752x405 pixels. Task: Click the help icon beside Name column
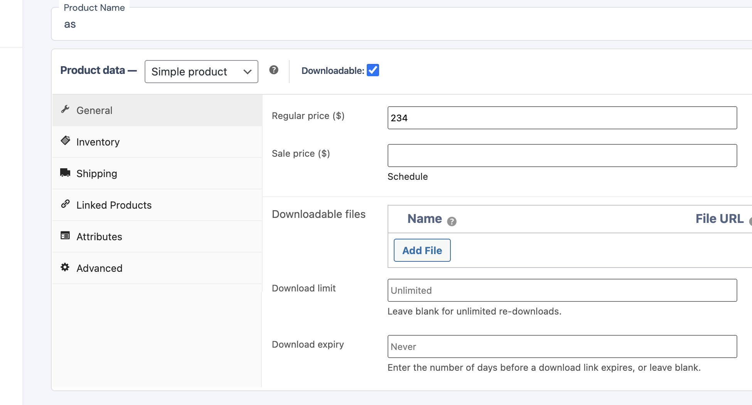point(452,221)
